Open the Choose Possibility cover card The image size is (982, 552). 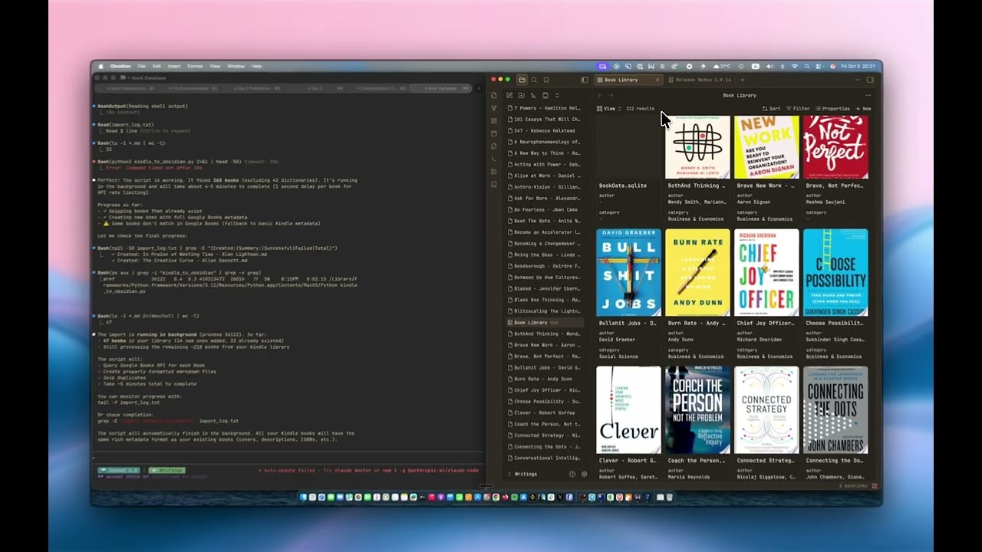pos(835,272)
